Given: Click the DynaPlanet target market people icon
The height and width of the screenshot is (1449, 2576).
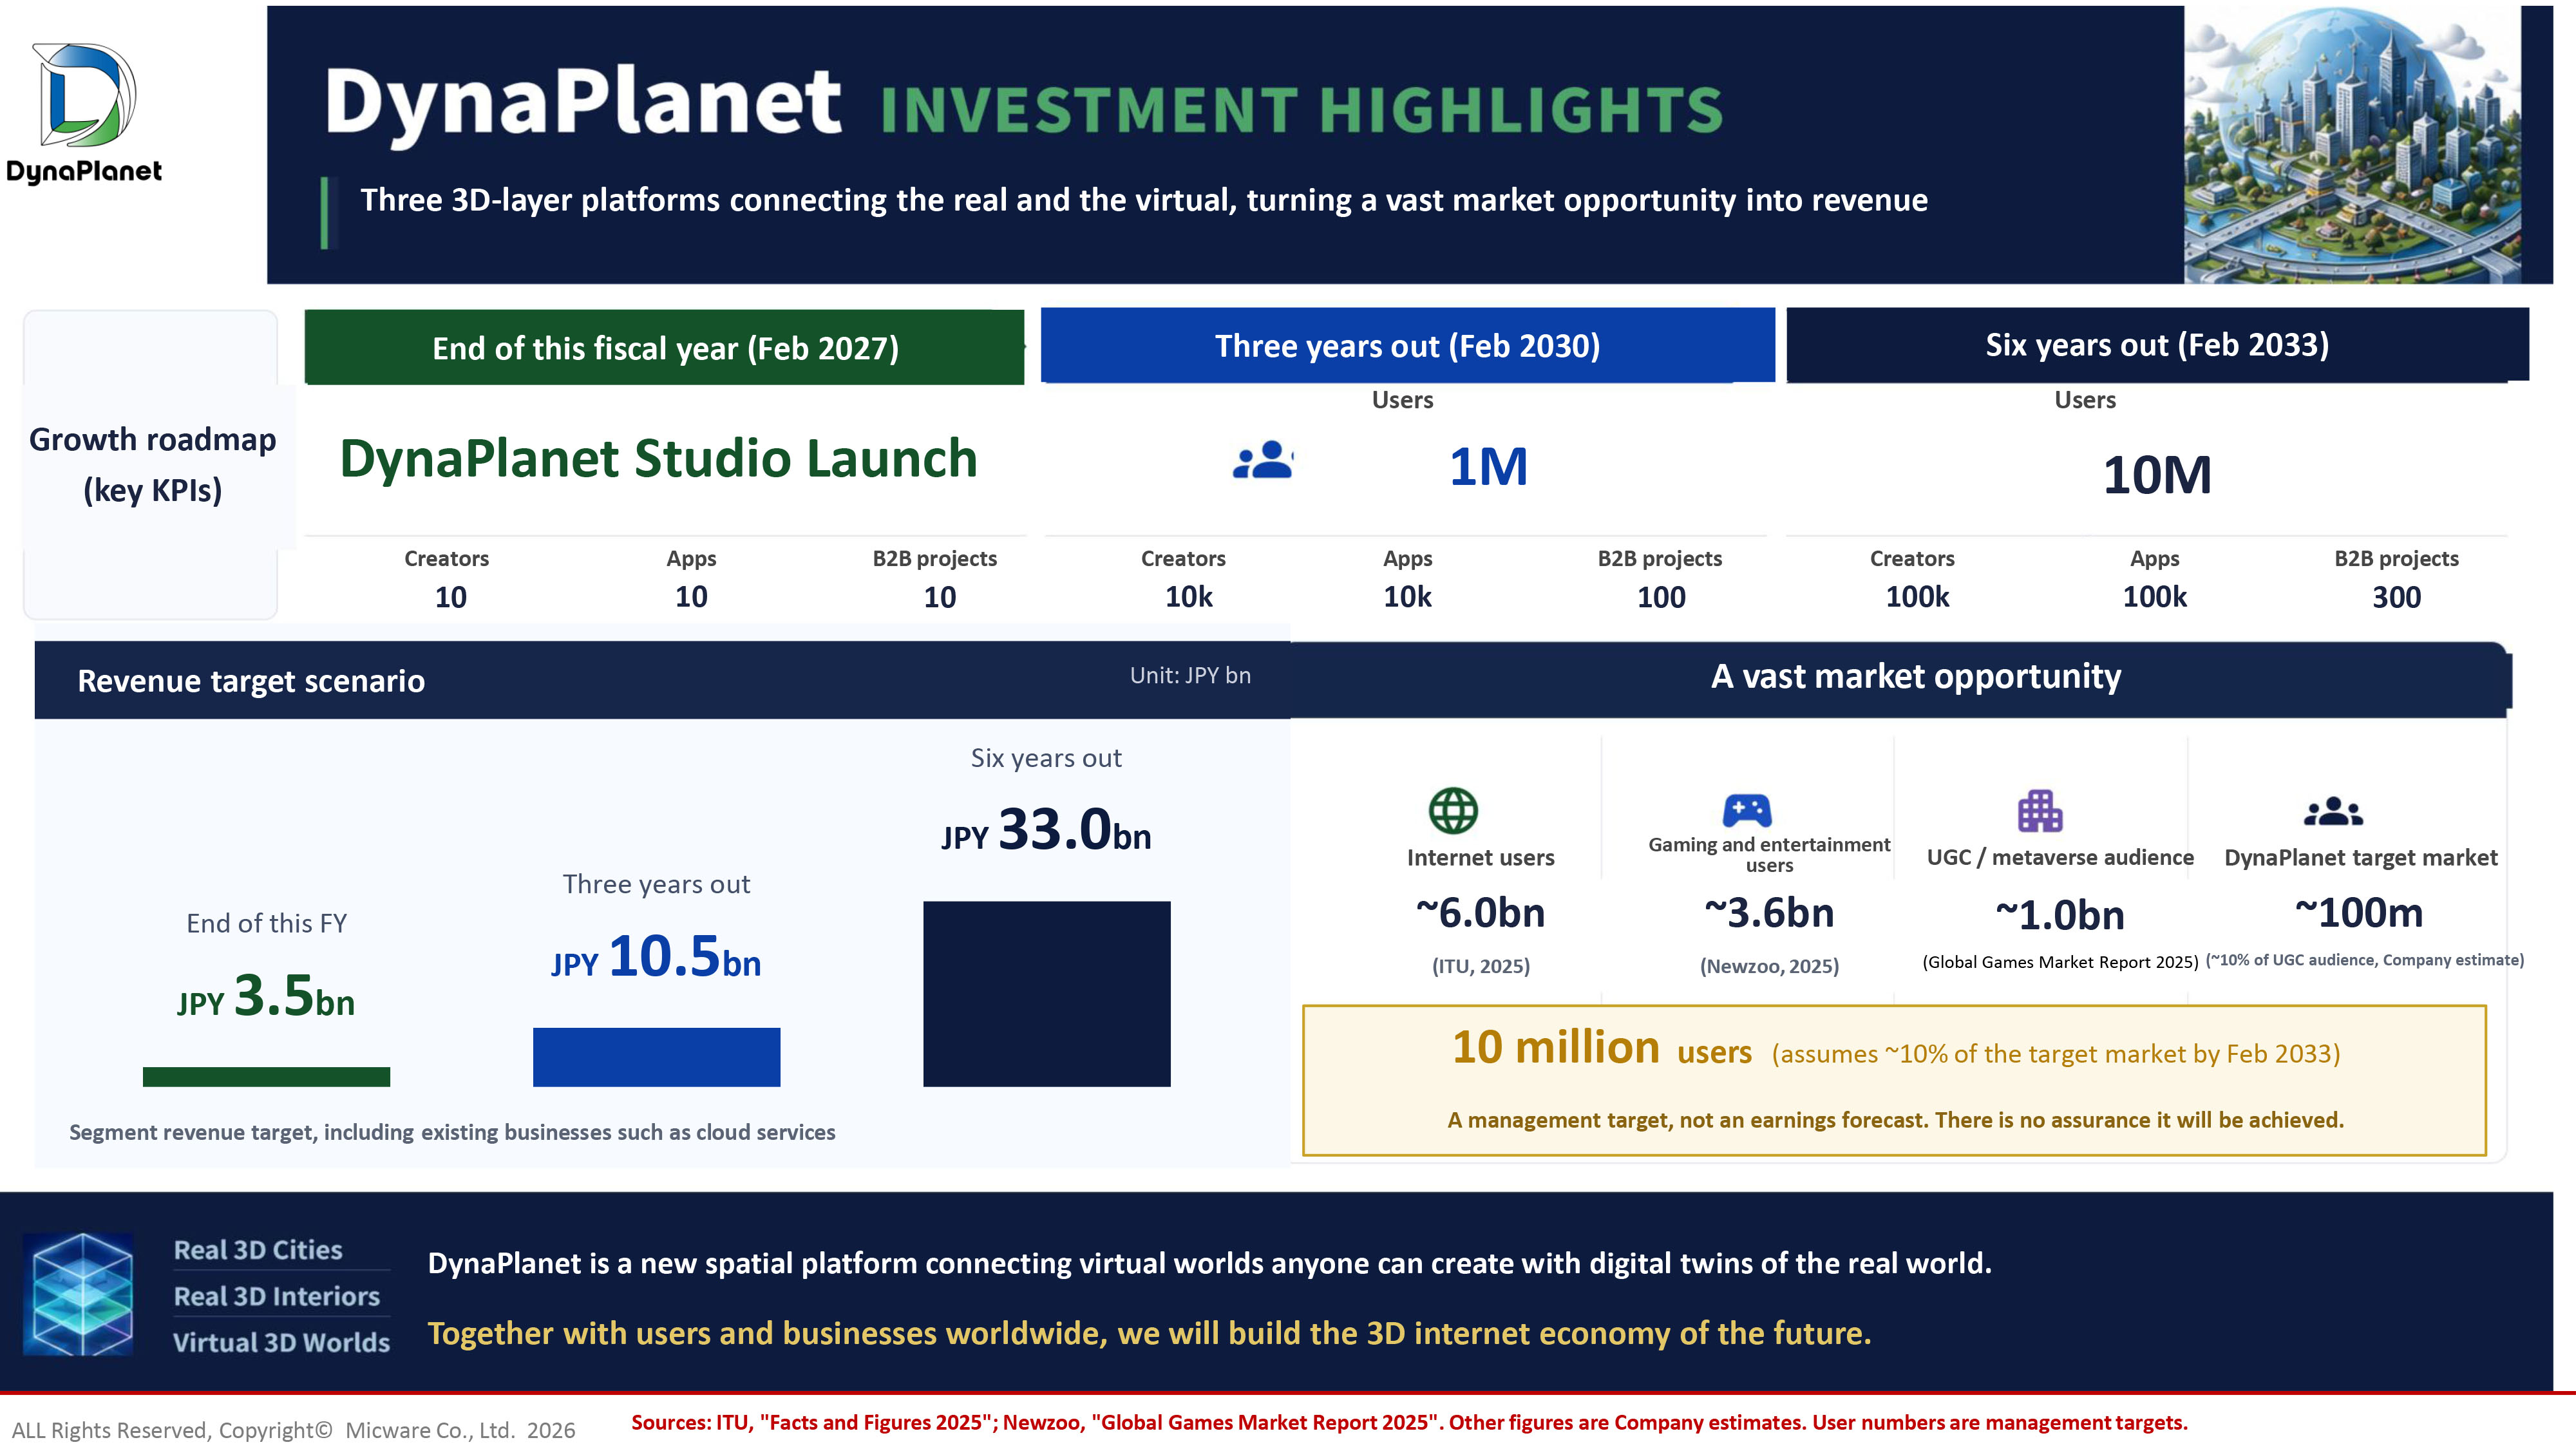Looking at the screenshot, I should pos(2333,811).
